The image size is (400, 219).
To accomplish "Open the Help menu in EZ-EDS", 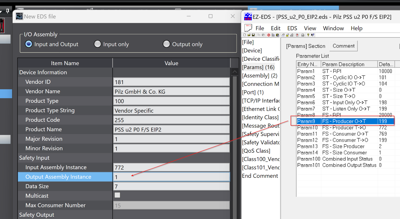I will [x=356, y=28].
